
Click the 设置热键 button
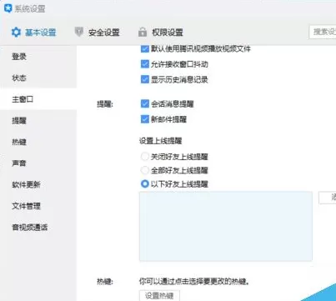point(159,295)
